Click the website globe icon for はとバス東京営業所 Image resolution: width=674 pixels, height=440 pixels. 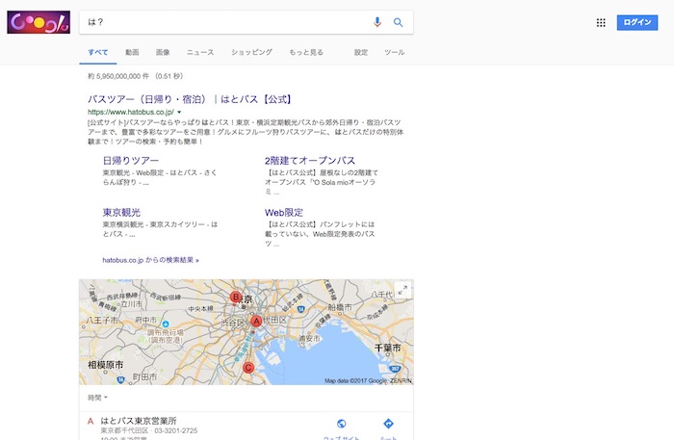click(342, 424)
